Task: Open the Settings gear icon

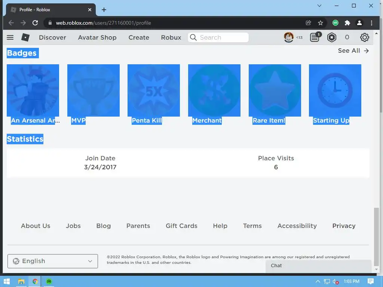Action: point(364,37)
